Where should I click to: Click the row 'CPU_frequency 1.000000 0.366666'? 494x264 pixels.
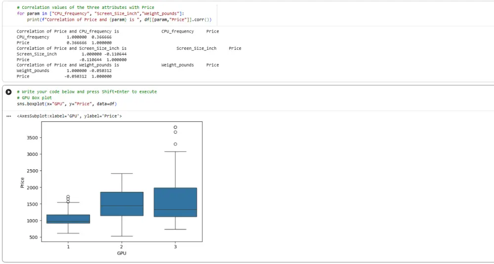64,37
